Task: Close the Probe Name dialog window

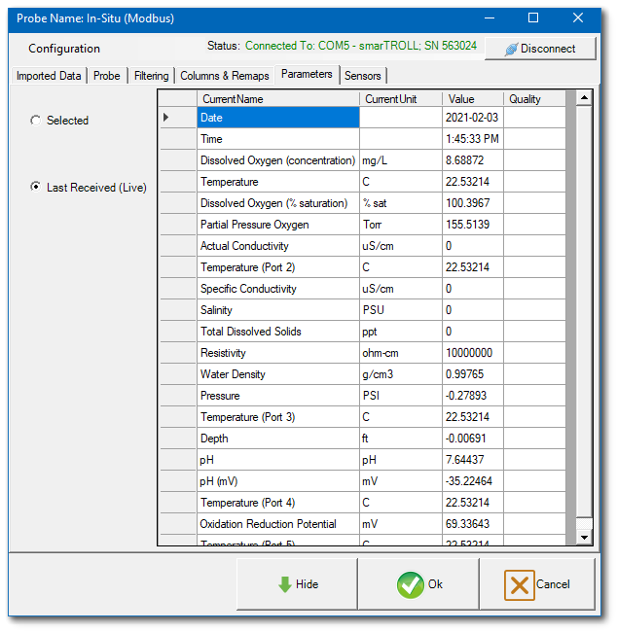Action: 578,18
